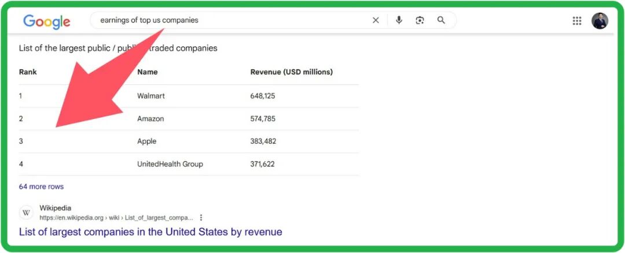Select the Walmart name cell
Viewport: 625px width, 253px height.
pyautogui.click(x=150, y=96)
